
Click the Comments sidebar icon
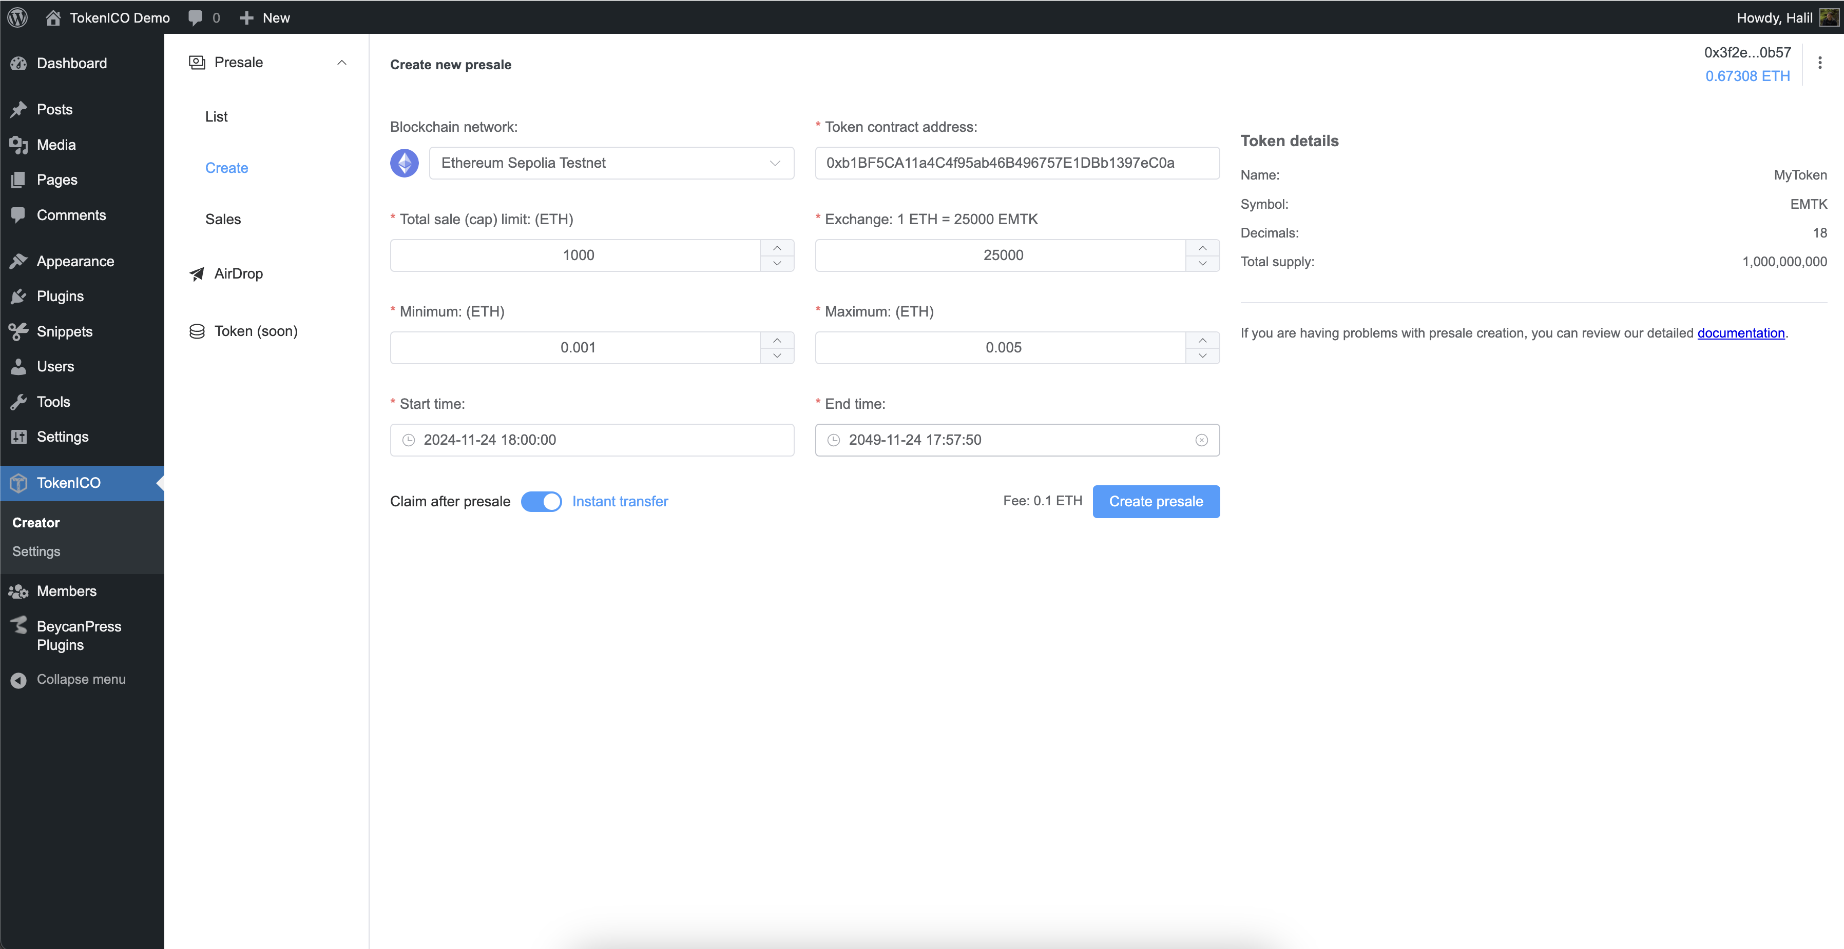pyautogui.click(x=18, y=214)
